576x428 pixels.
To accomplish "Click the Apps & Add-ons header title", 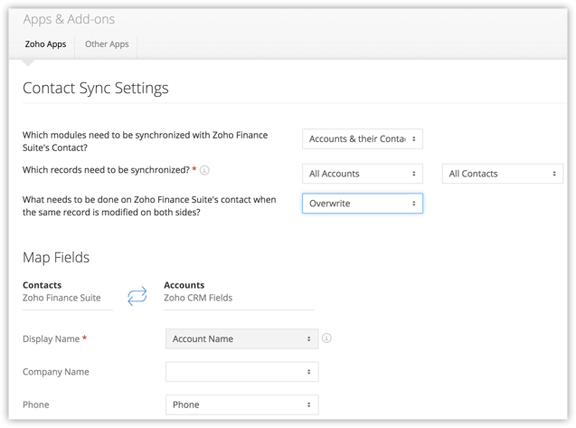I will pos(69,19).
